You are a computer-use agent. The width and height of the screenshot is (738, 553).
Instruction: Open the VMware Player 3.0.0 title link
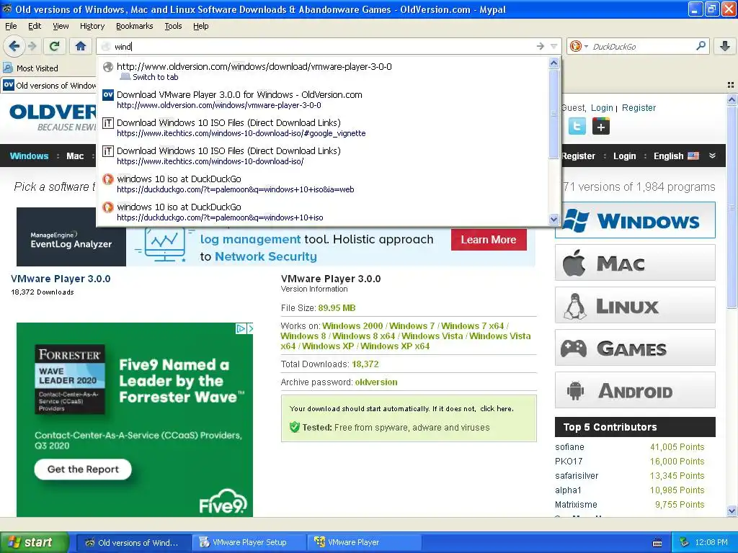(x=61, y=279)
